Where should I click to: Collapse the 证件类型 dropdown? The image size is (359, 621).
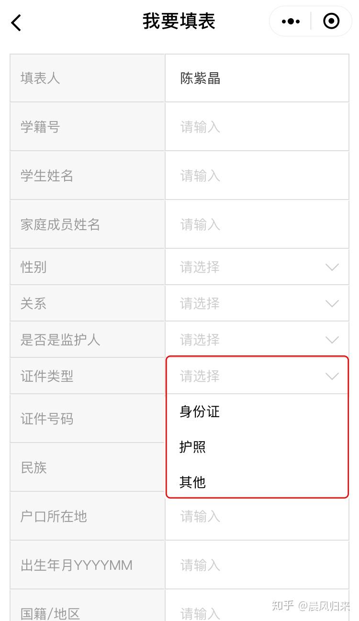(257, 376)
